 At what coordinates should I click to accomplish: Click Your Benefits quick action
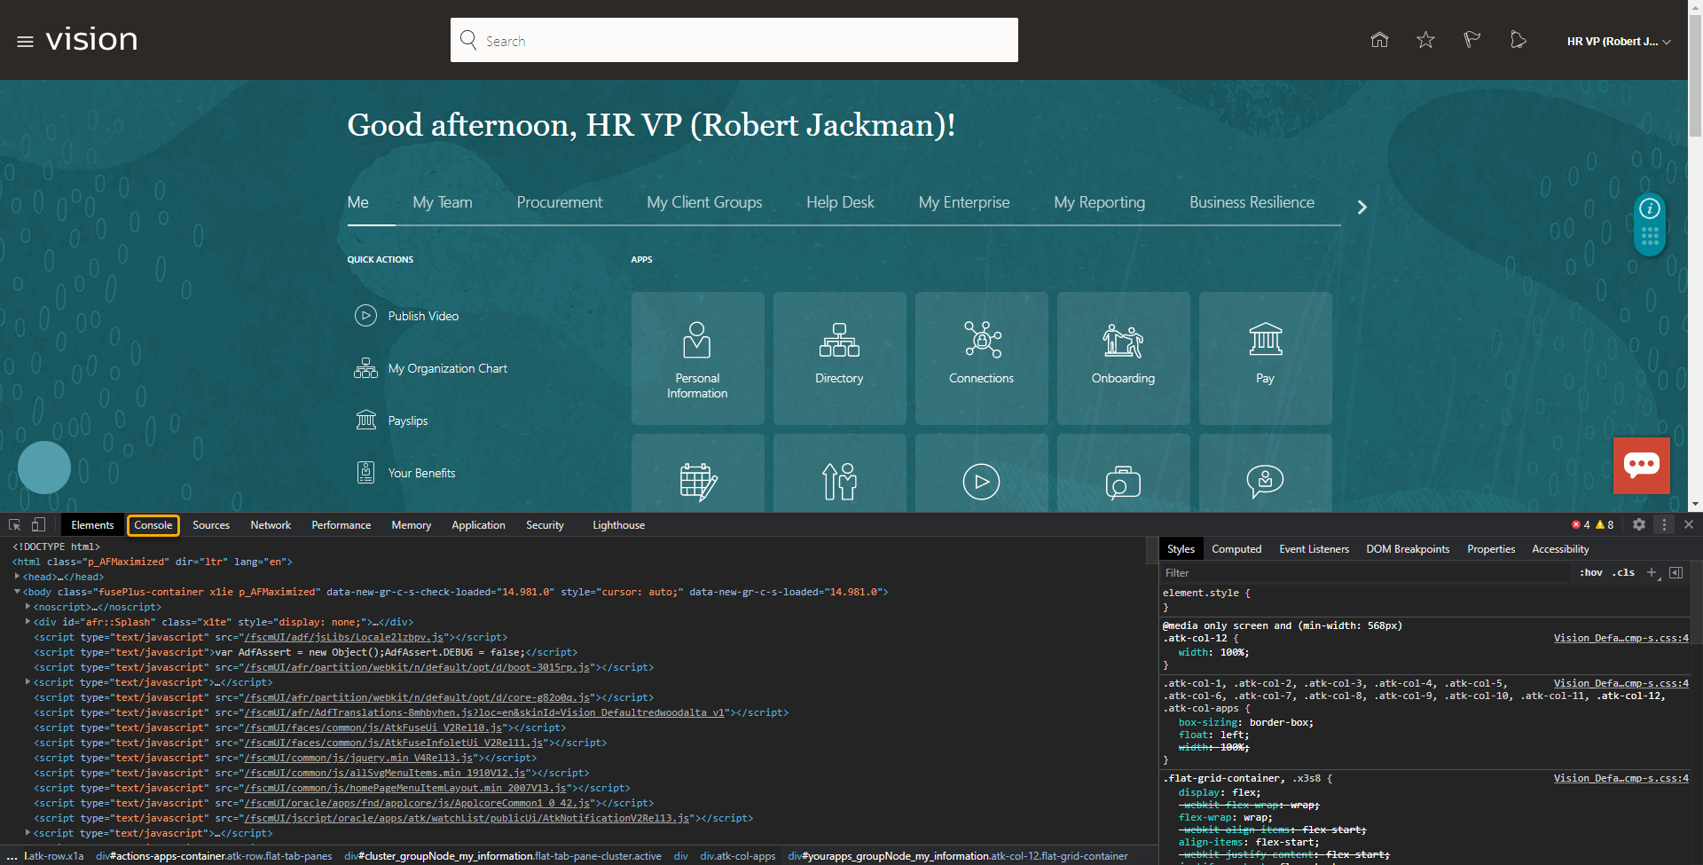421,473
